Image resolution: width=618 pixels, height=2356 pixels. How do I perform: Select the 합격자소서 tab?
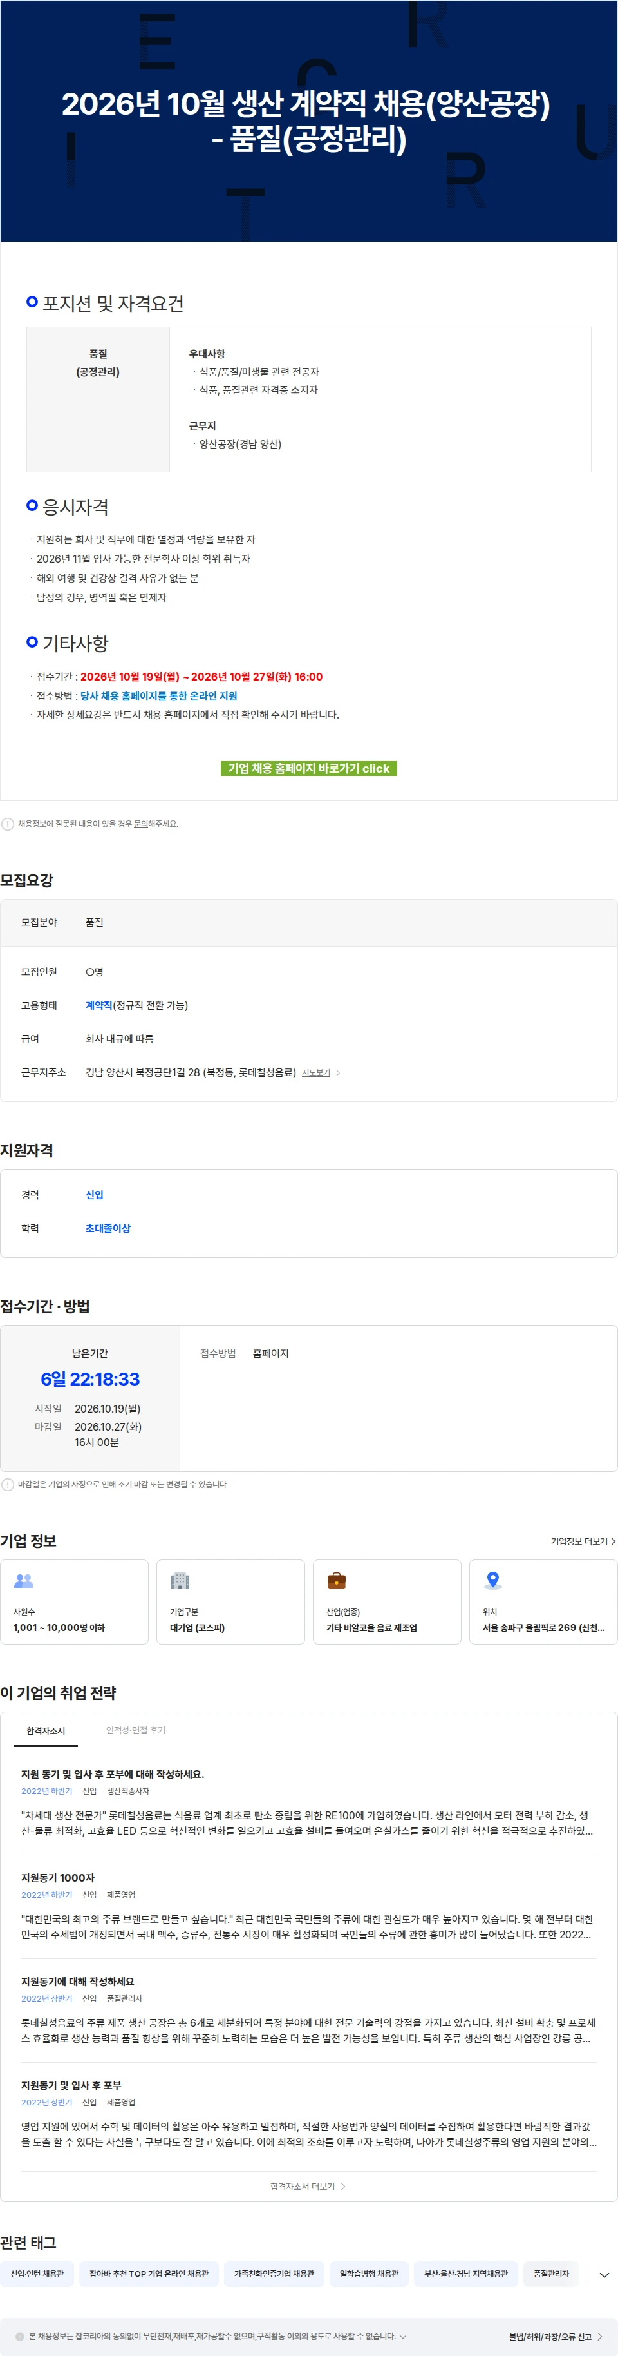[x=46, y=1730]
